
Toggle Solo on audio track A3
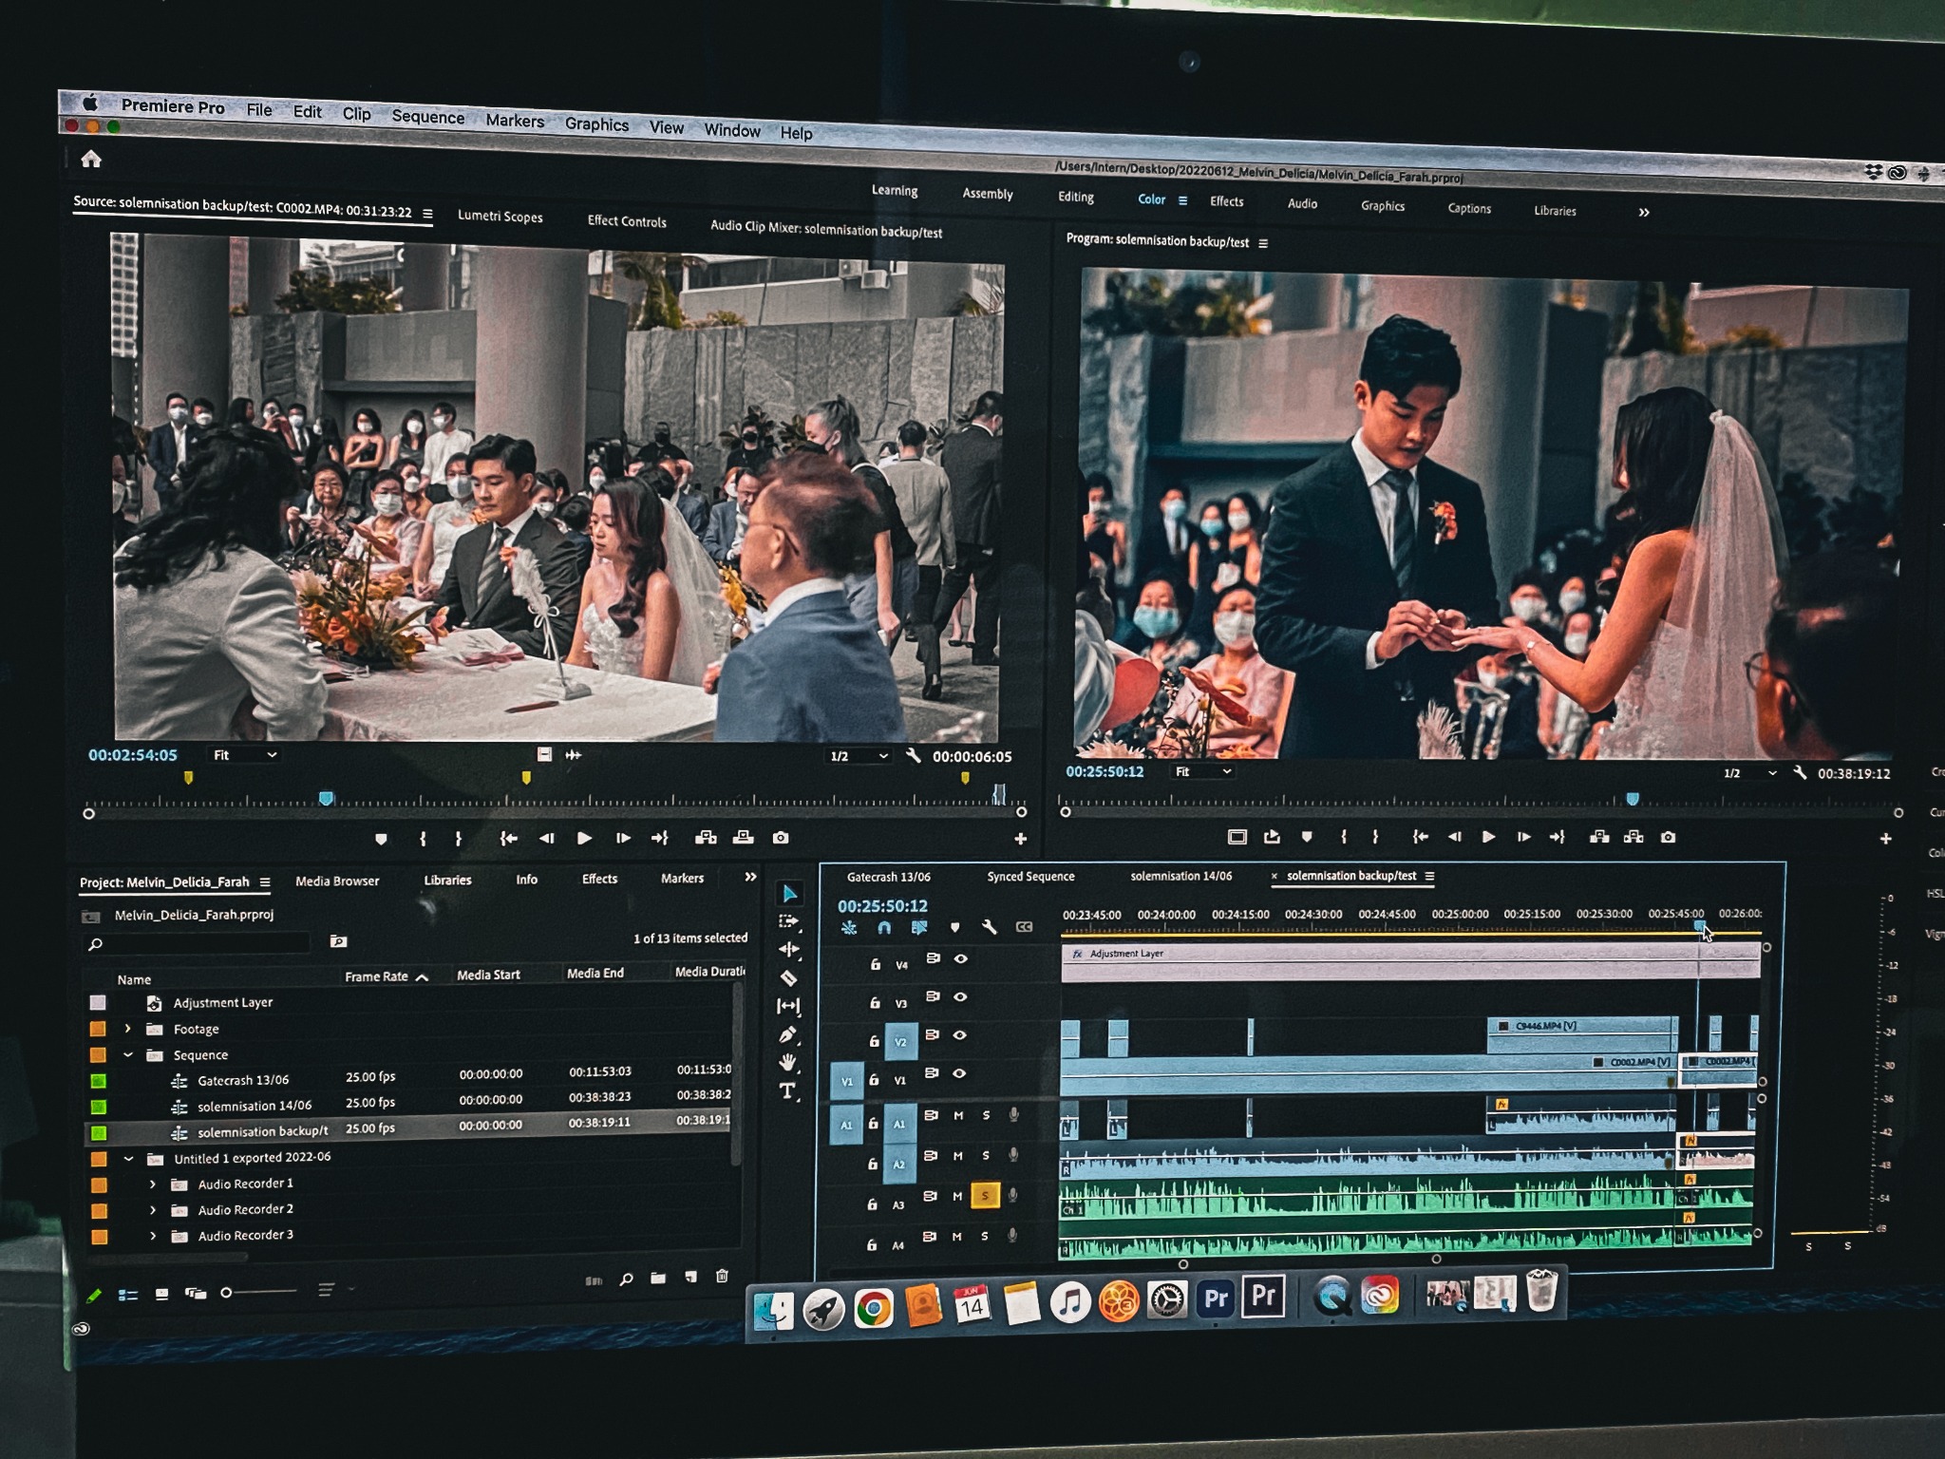985,1195
